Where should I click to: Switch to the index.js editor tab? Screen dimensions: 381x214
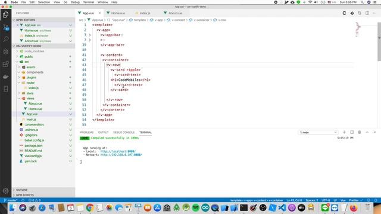point(145,13)
